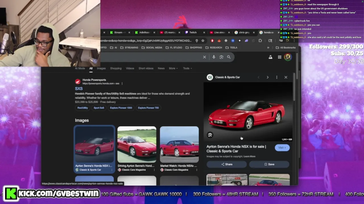The image size is (364, 204).
Task: Open the Chrome extensions puzzle icon
Action: click(260, 41)
